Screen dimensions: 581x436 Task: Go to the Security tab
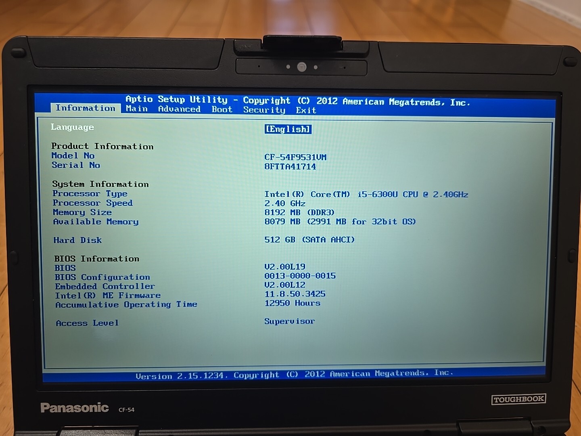(264, 110)
